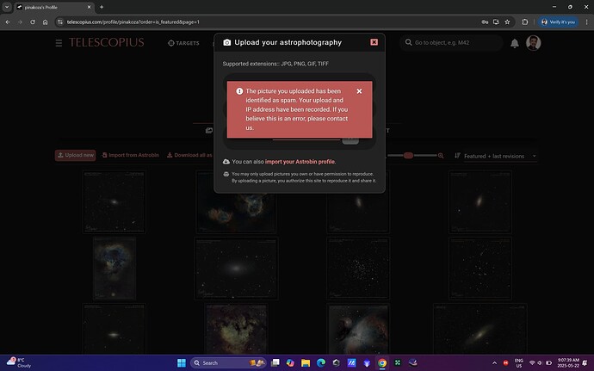Close the upload astrophotography dialog

[x=374, y=42]
